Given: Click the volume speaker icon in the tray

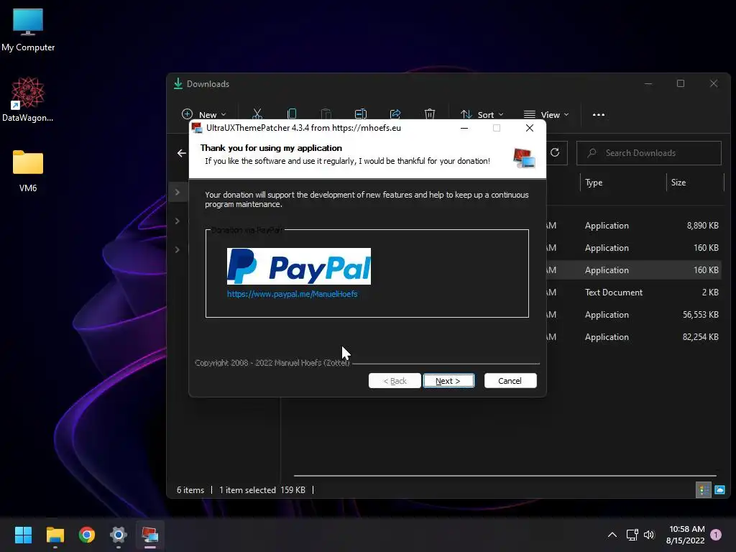Looking at the screenshot, I should tap(649, 535).
